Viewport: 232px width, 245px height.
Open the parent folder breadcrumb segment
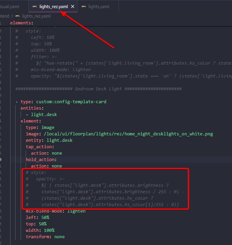tap(4, 16)
